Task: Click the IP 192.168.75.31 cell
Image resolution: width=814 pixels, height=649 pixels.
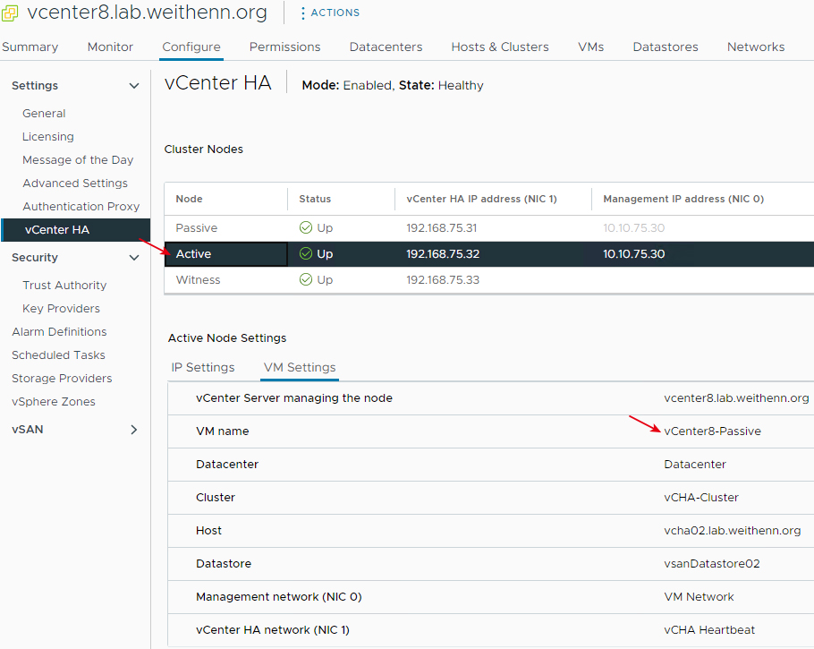Action: click(x=441, y=228)
